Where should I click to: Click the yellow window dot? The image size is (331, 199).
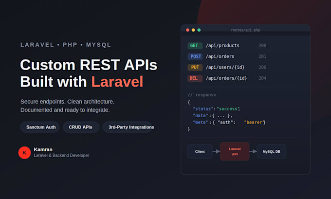pyautogui.click(x=193, y=30)
